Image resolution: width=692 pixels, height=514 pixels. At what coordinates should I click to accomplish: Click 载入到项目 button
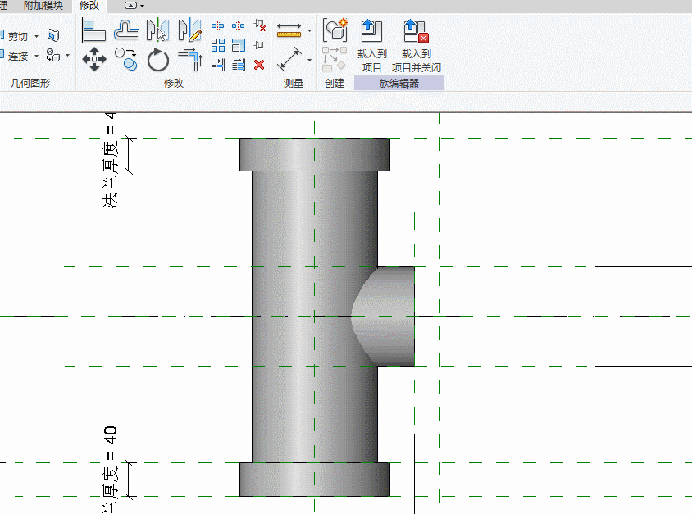pyautogui.click(x=371, y=45)
